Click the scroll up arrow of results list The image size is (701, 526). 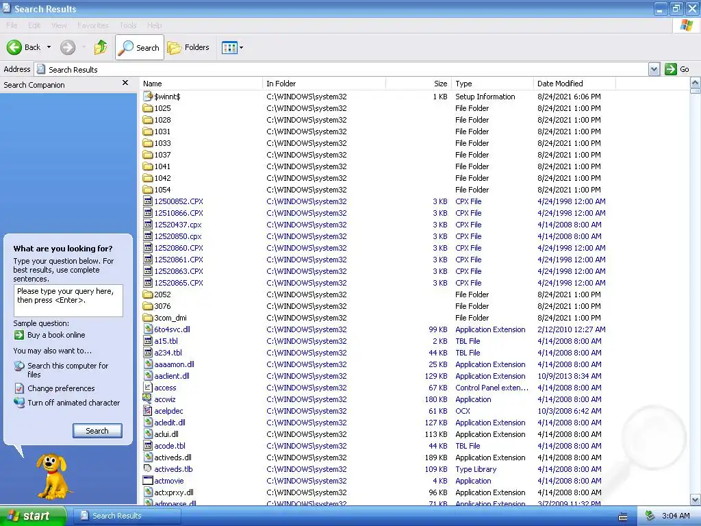(696, 83)
